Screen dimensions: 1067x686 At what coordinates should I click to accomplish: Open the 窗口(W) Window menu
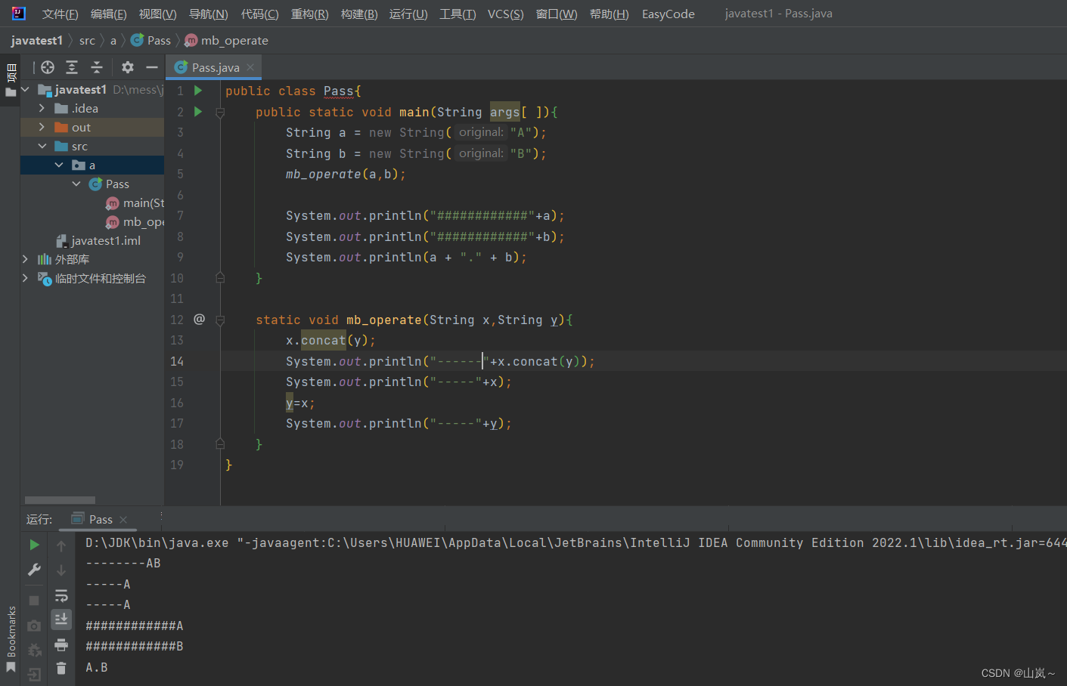point(557,14)
